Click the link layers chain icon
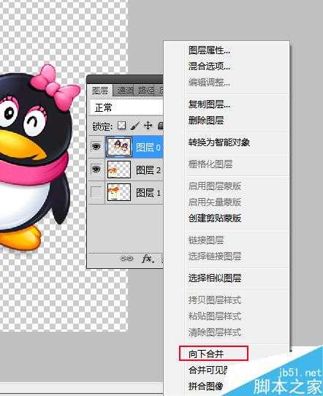The width and height of the screenshot is (323, 396). pyautogui.click(x=126, y=259)
